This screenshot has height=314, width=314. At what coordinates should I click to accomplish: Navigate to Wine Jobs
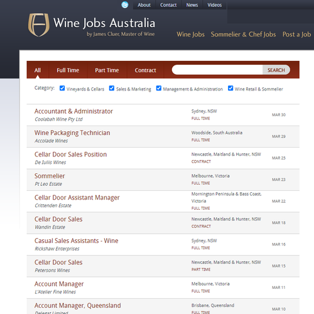click(190, 35)
